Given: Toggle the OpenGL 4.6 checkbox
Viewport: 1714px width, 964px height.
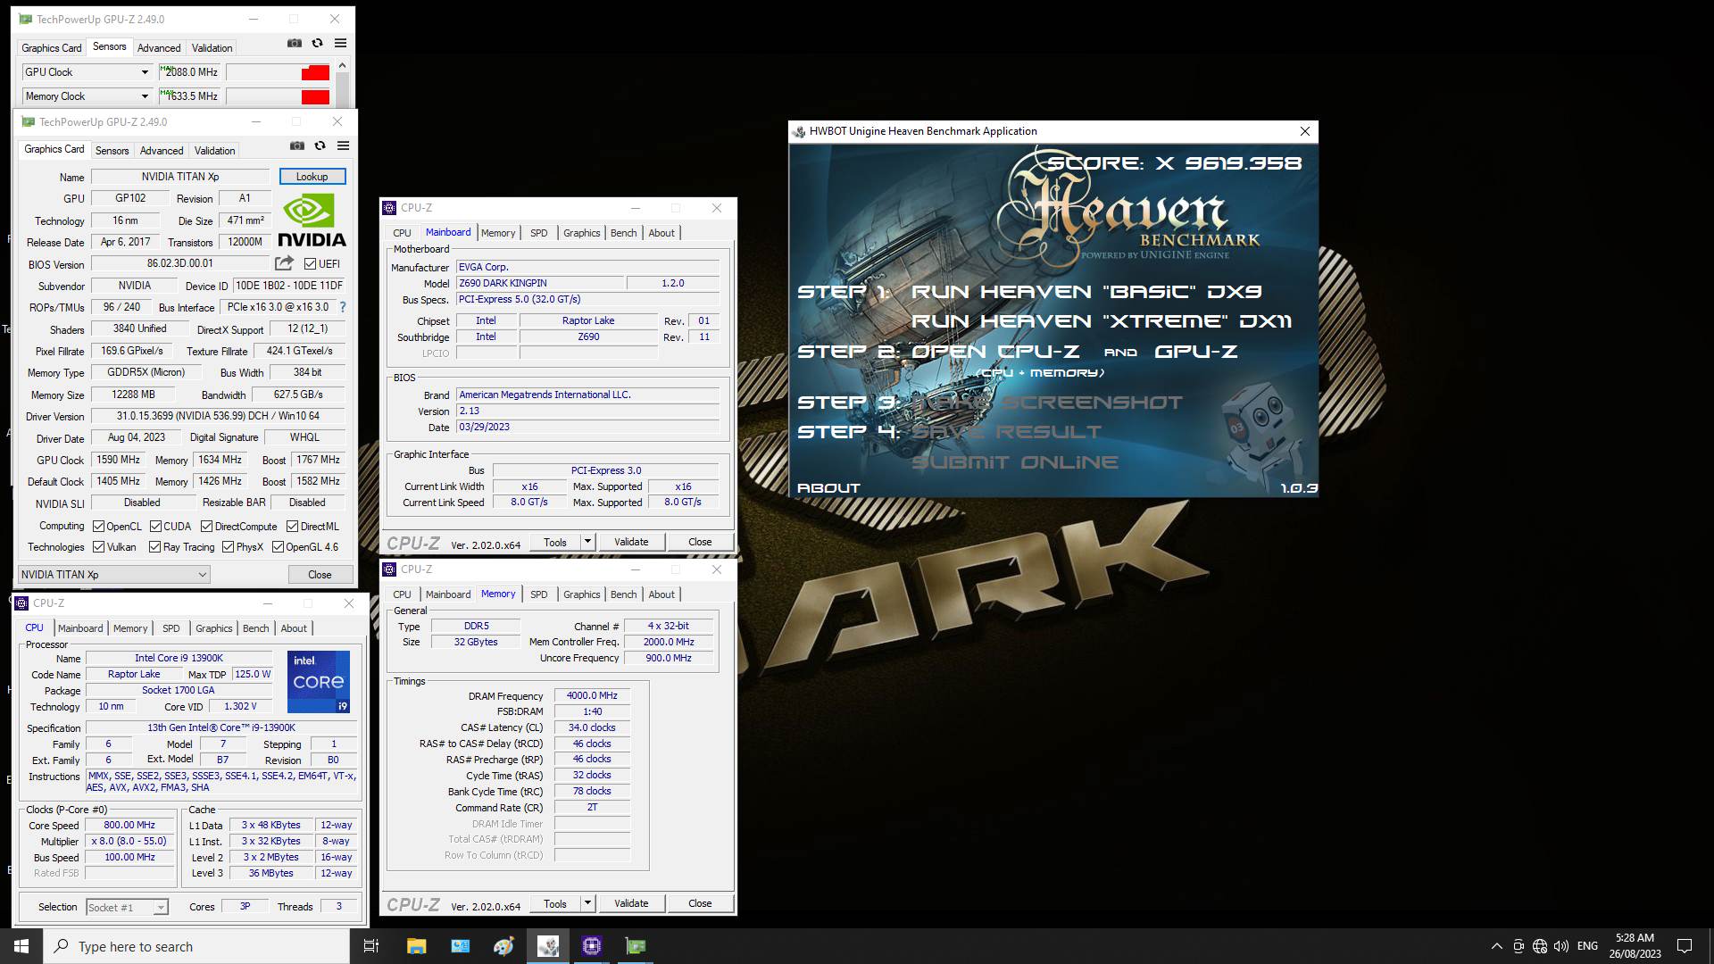Looking at the screenshot, I should (x=278, y=547).
